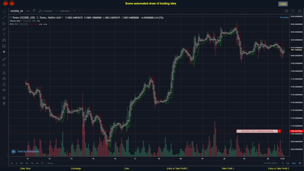The width and height of the screenshot is (304, 171).
Task: Open AI indicator settings icon
Action: (24, 24)
